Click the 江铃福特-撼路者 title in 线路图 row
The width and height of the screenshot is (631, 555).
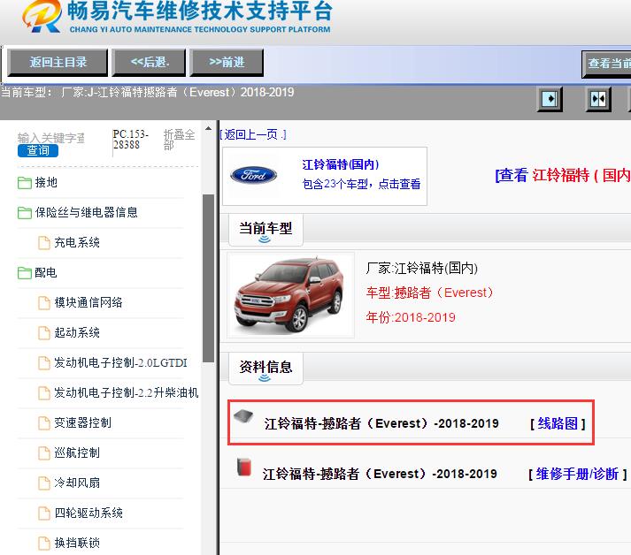click(381, 423)
